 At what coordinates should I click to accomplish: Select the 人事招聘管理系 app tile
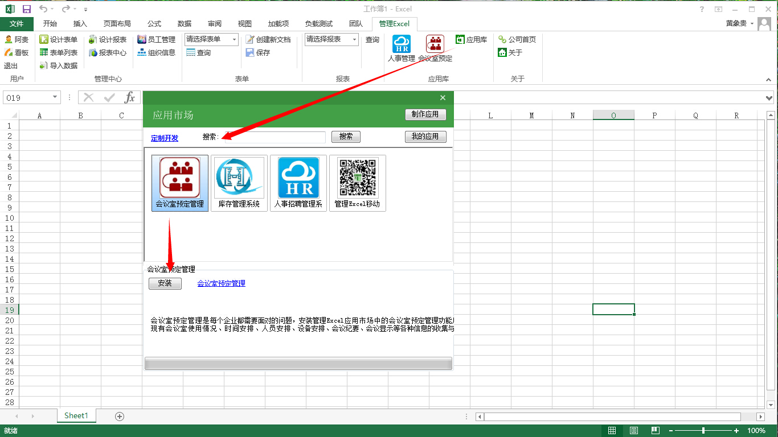point(298,183)
